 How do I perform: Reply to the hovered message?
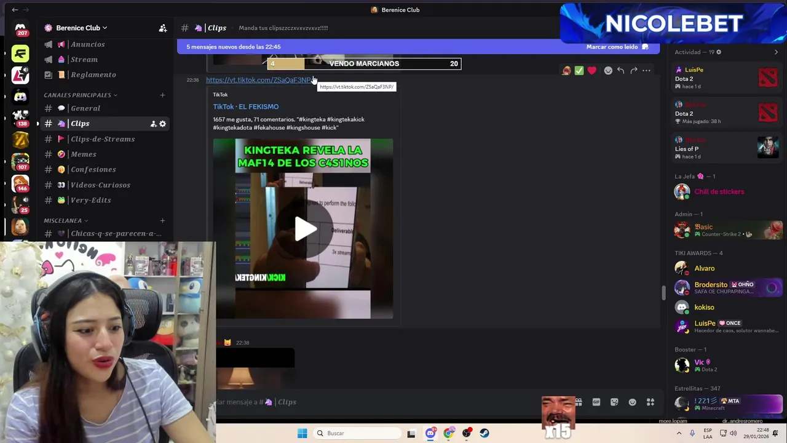[621, 71]
